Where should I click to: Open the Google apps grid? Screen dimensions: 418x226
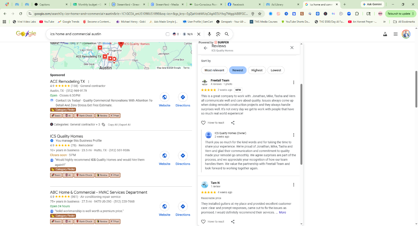[x=396, y=34]
